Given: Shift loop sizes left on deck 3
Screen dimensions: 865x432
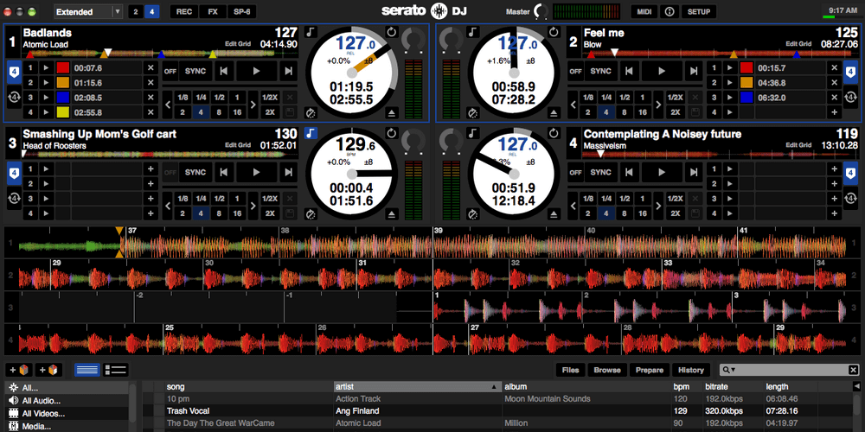Looking at the screenshot, I should tap(168, 206).
